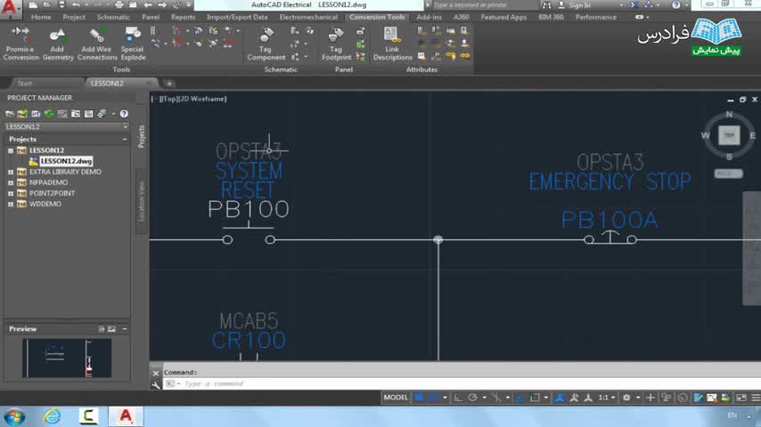Open annotation scale 1:1 dropdown
The height and width of the screenshot is (427, 761).
pos(607,398)
